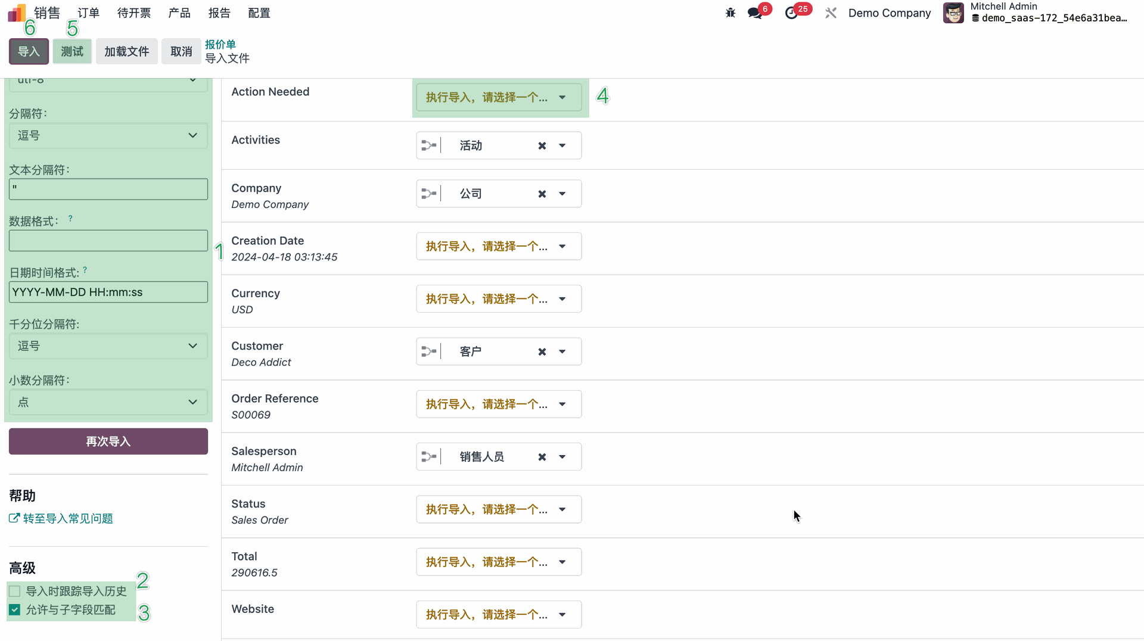Enable 导入时跟踪导入历史 checkbox
The width and height of the screenshot is (1144, 641).
click(x=15, y=591)
